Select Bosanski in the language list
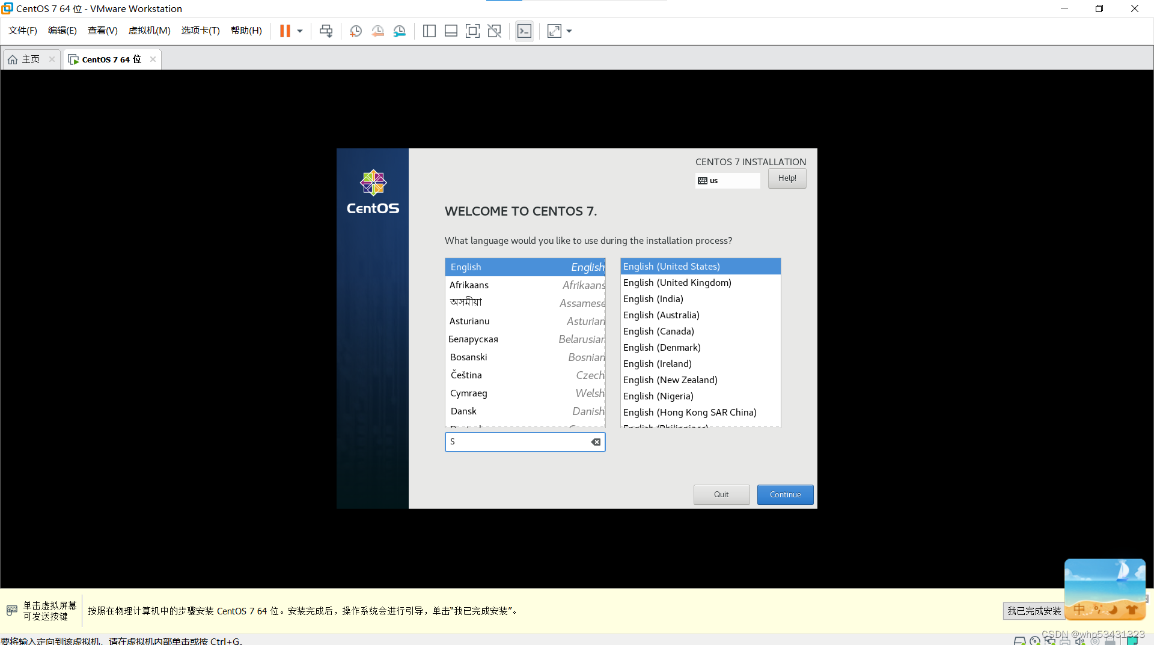Screen dimensions: 1154x645 coord(525,357)
